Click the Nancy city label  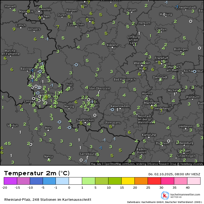pyautogui.click(x=48, y=156)
